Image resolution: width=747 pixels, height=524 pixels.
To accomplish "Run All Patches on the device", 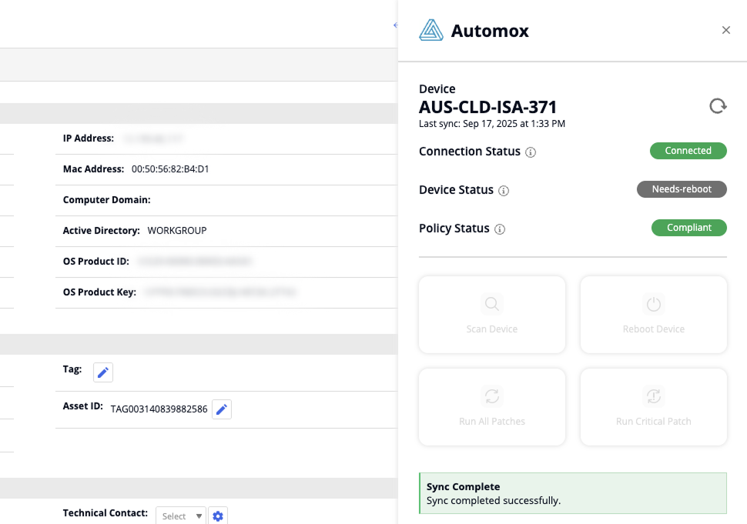I will [492, 407].
